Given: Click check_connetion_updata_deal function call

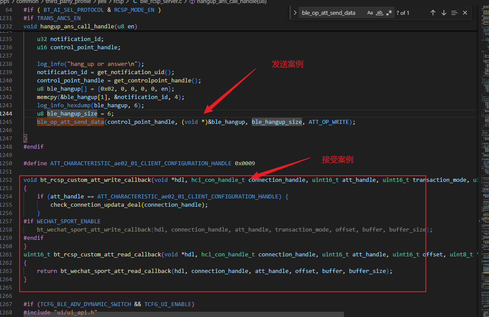Looking at the screenshot, I should click(96, 205).
